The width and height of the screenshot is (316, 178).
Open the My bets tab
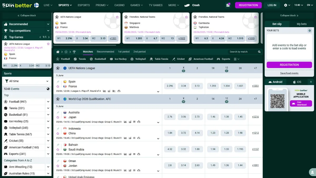point(301,24)
